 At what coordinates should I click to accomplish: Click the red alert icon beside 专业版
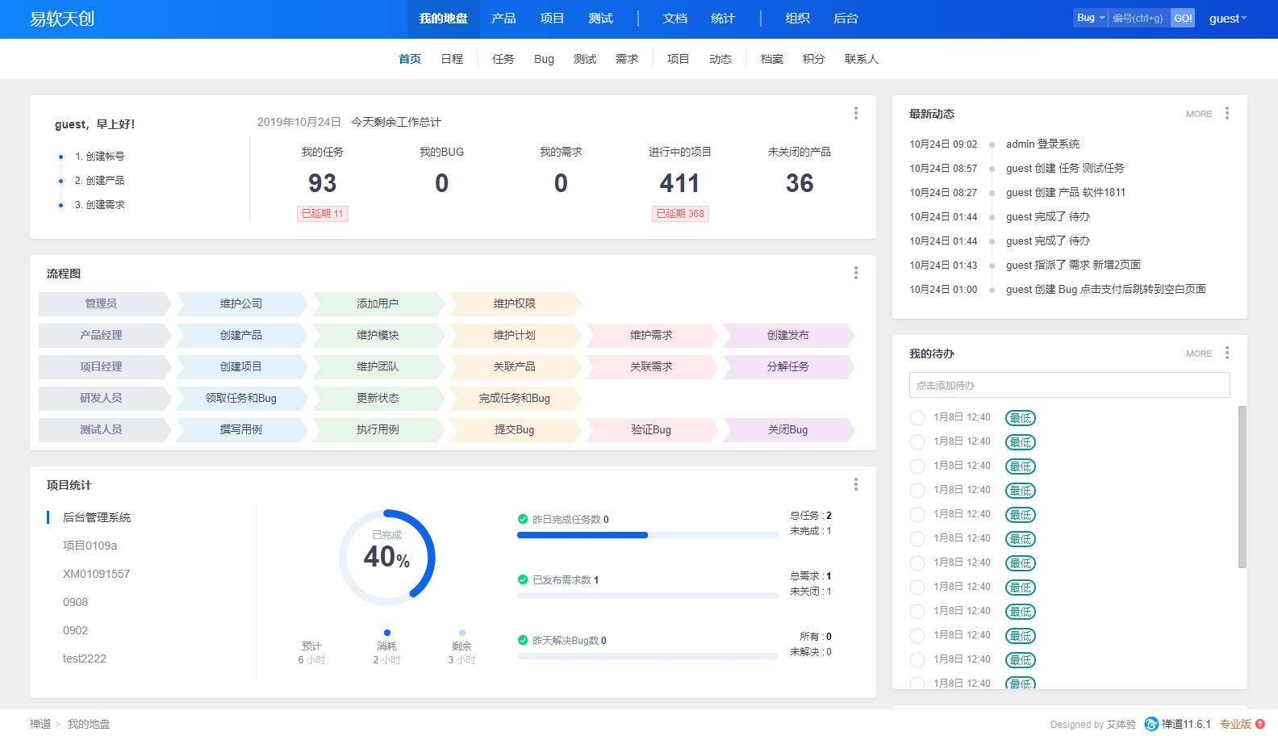point(1260,724)
